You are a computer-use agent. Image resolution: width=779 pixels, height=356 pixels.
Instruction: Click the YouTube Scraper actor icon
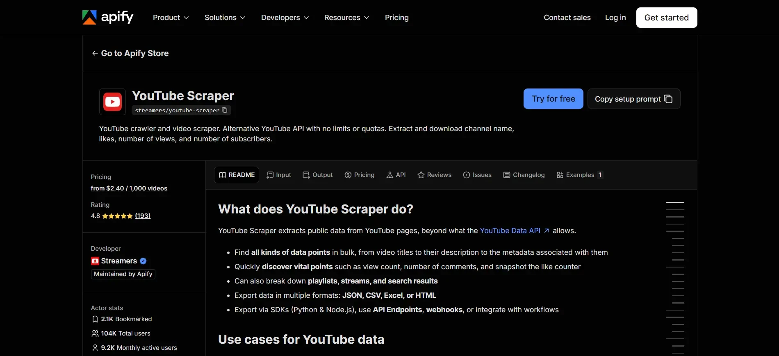(x=112, y=102)
